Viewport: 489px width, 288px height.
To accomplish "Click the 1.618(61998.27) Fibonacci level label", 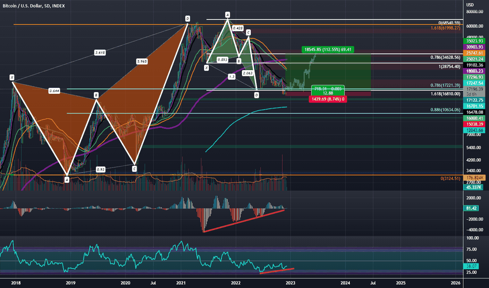I will (445, 28).
